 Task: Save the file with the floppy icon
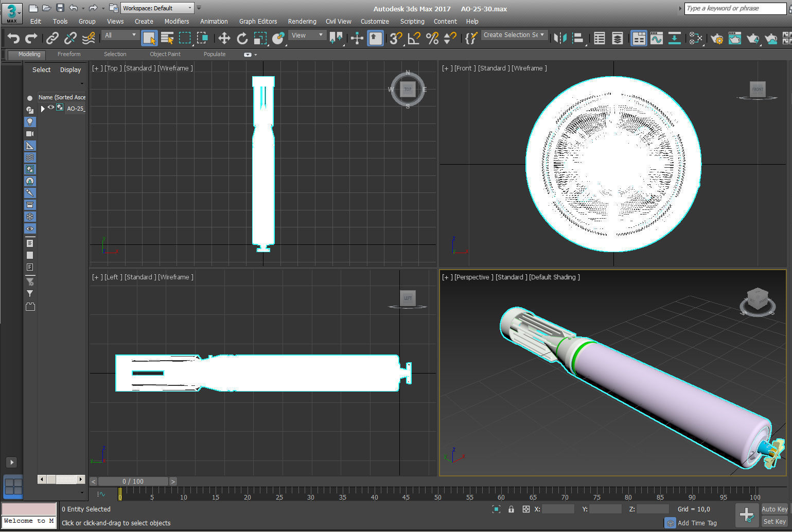[60, 8]
